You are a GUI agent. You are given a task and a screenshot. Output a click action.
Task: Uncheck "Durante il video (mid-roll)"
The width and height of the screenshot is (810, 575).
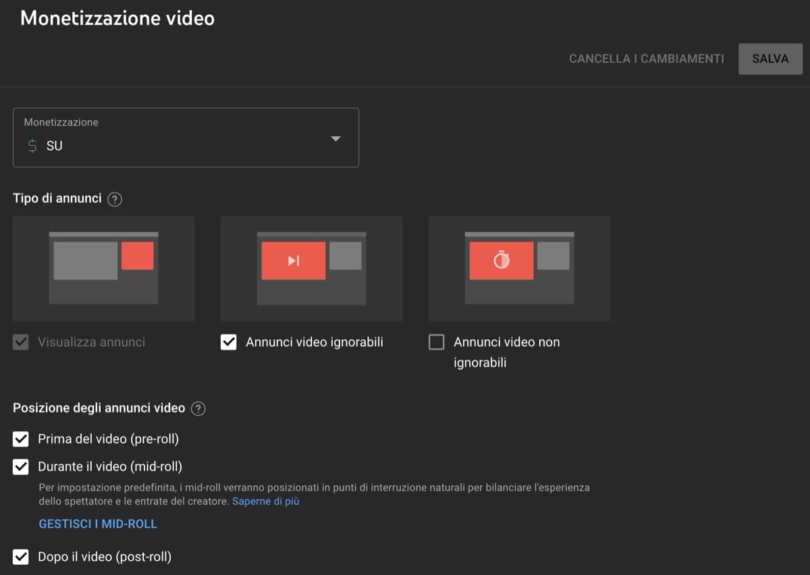(x=20, y=466)
